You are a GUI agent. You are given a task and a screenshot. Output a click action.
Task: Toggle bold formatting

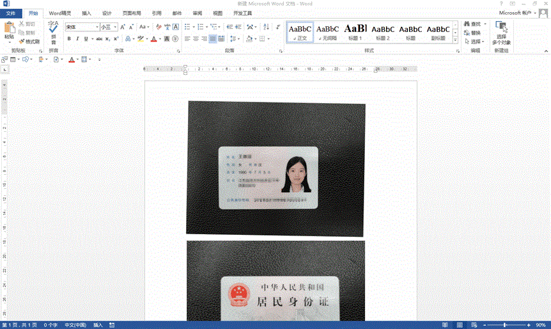(x=68, y=39)
